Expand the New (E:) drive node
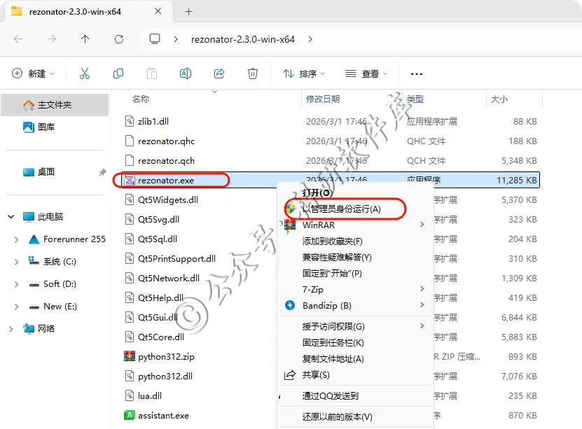 click(x=16, y=307)
